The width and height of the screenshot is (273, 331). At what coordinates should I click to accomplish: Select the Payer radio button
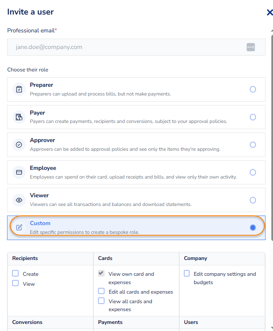[x=253, y=117]
